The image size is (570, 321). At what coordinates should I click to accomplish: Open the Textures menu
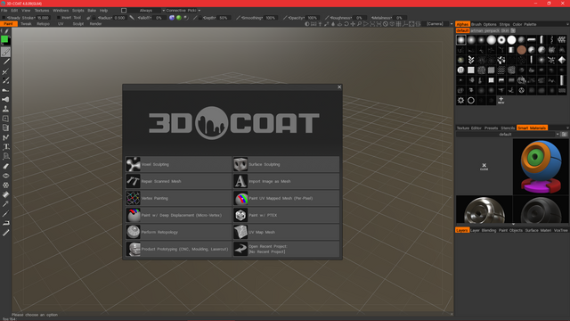click(42, 11)
